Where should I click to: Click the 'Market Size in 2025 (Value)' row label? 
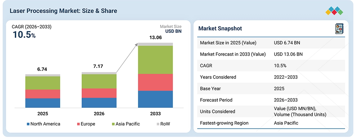tap(228, 43)
